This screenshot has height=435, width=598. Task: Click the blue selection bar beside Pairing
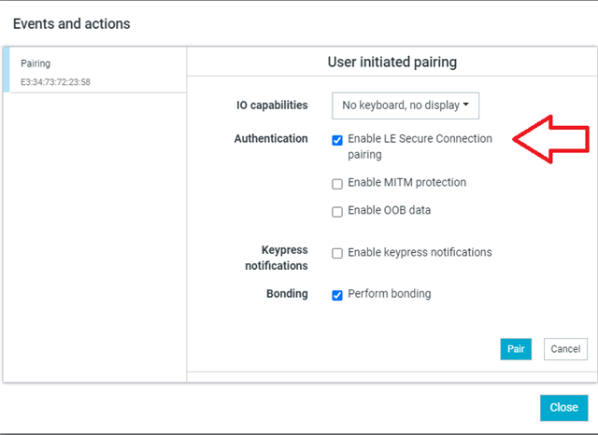[x=7, y=70]
